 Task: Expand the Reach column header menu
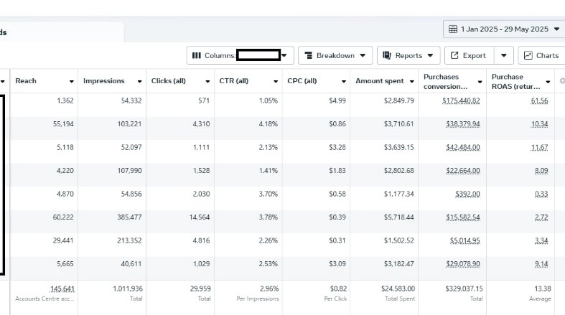pos(71,82)
